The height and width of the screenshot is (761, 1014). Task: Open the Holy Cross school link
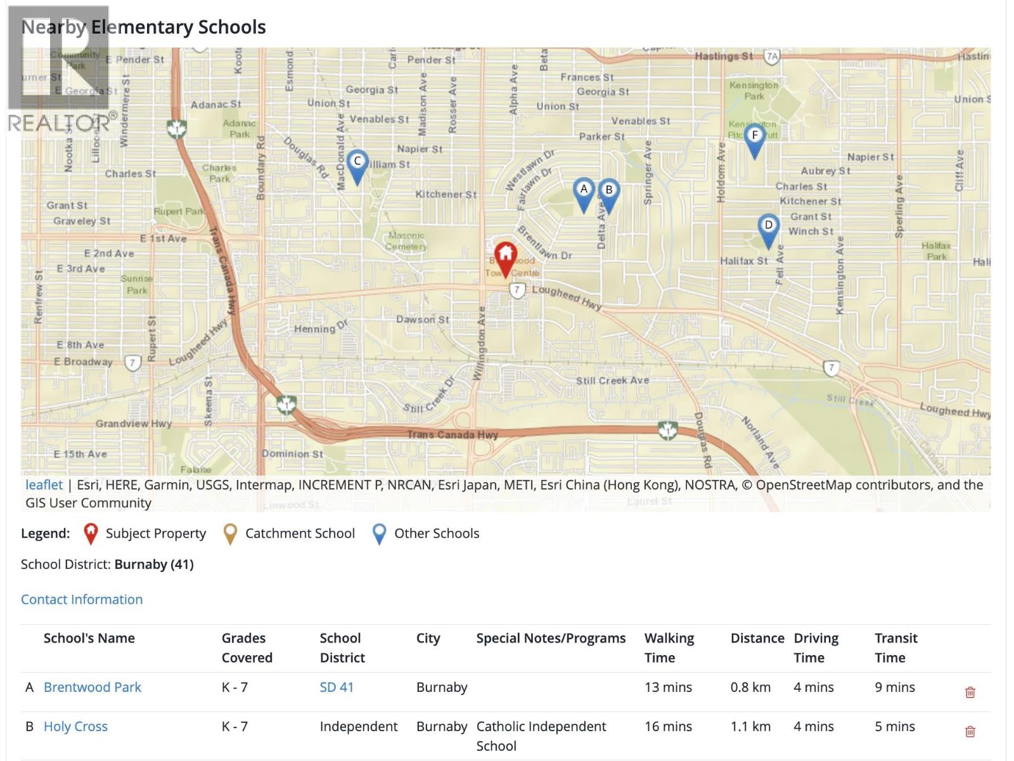tap(75, 727)
